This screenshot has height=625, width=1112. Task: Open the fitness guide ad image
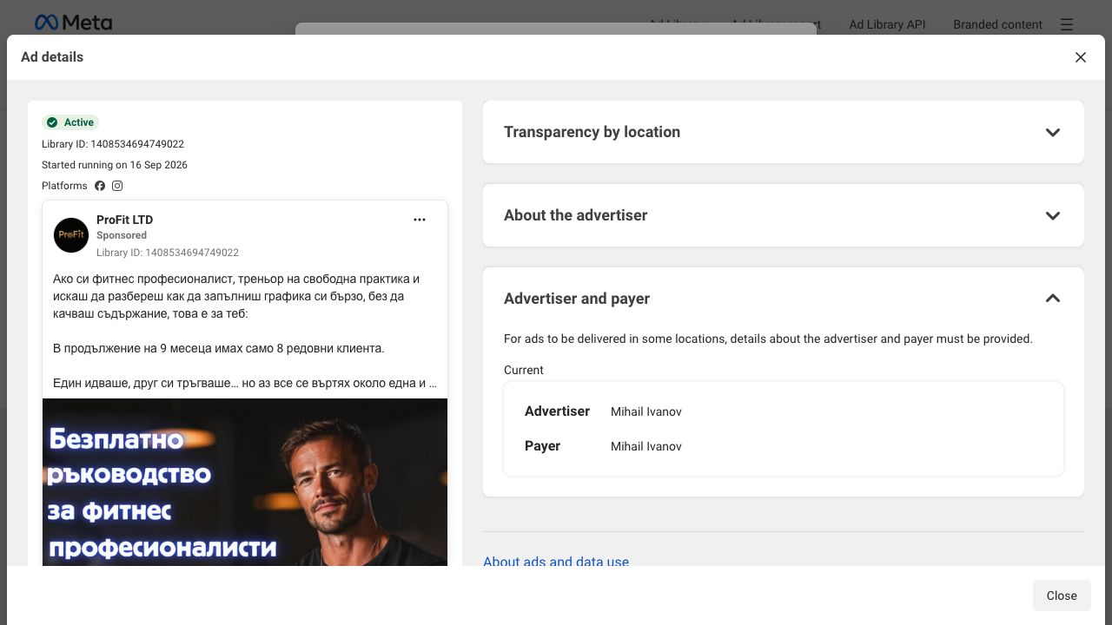(245, 482)
